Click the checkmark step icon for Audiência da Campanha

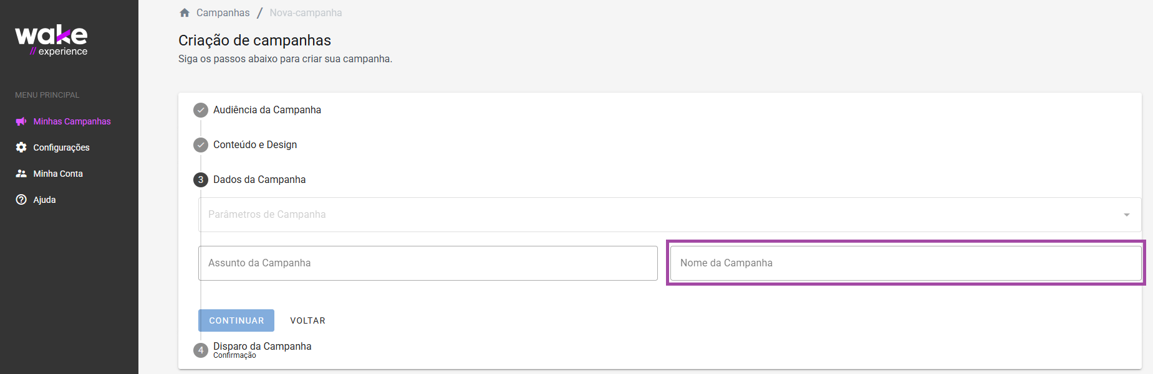201,110
